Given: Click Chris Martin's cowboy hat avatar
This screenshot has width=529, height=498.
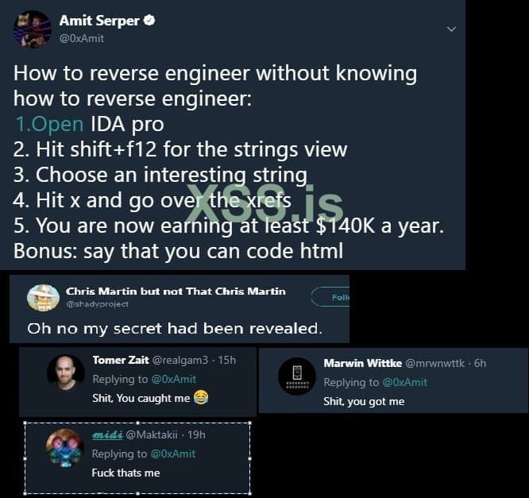Looking at the screenshot, I should tap(44, 297).
